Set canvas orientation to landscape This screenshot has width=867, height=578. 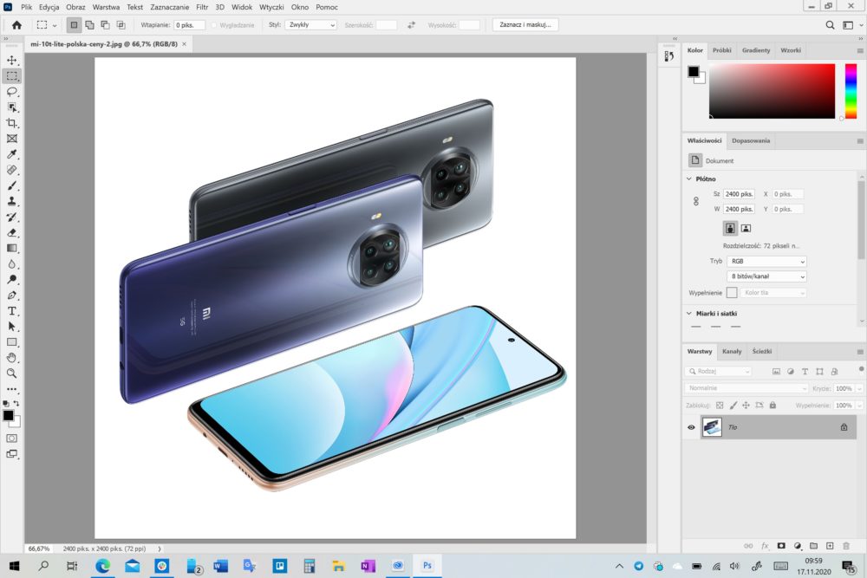(746, 228)
